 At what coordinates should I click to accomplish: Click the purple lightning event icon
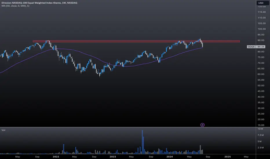[x=202, y=125]
